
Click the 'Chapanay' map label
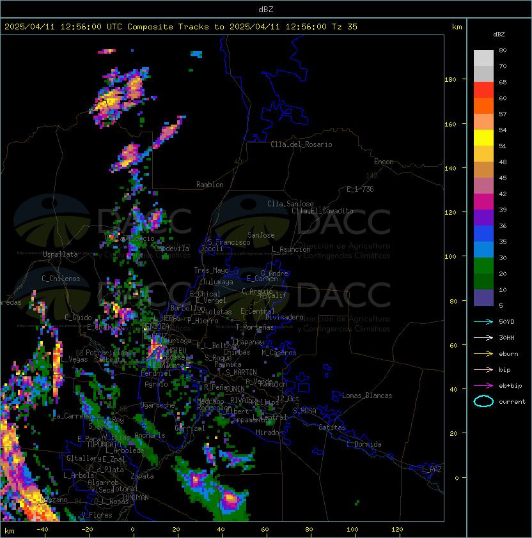[248, 342]
